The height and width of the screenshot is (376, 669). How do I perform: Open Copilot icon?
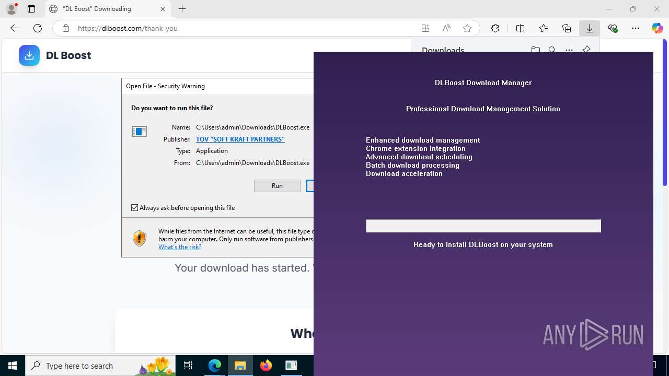[657, 28]
